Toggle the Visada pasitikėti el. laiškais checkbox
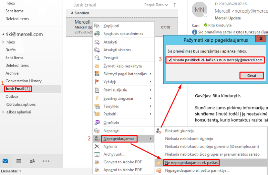The width and height of the screenshot is (268, 175). (170, 60)
